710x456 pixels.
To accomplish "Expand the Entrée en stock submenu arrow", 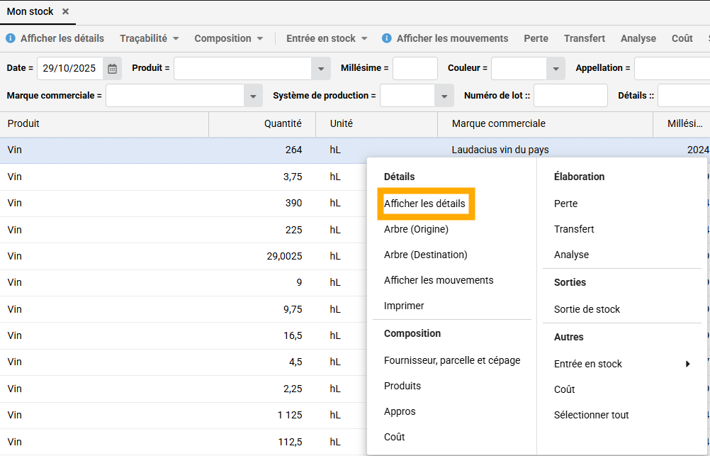I will [x=687, y=364].
